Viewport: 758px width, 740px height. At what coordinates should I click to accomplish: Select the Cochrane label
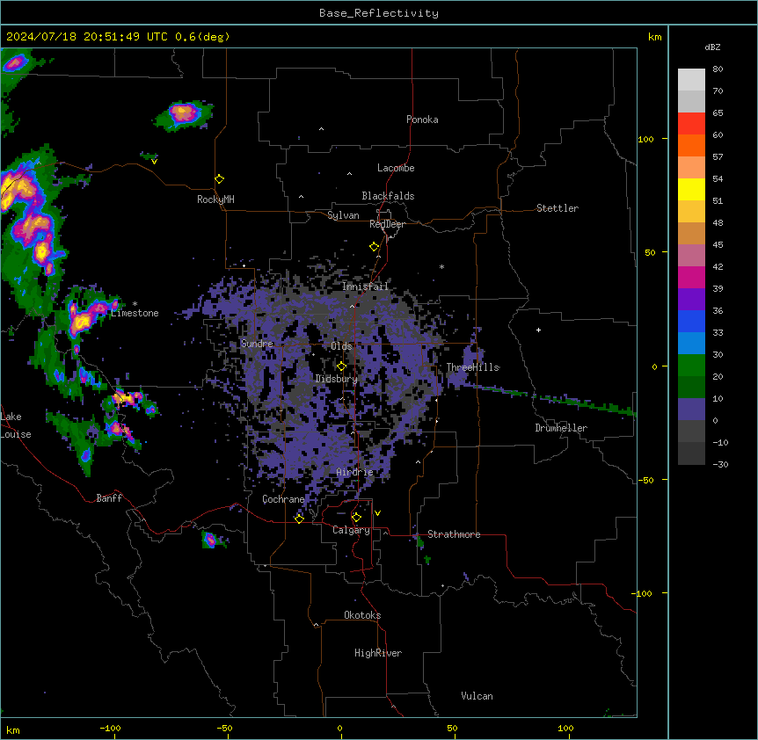pos(283,499)
